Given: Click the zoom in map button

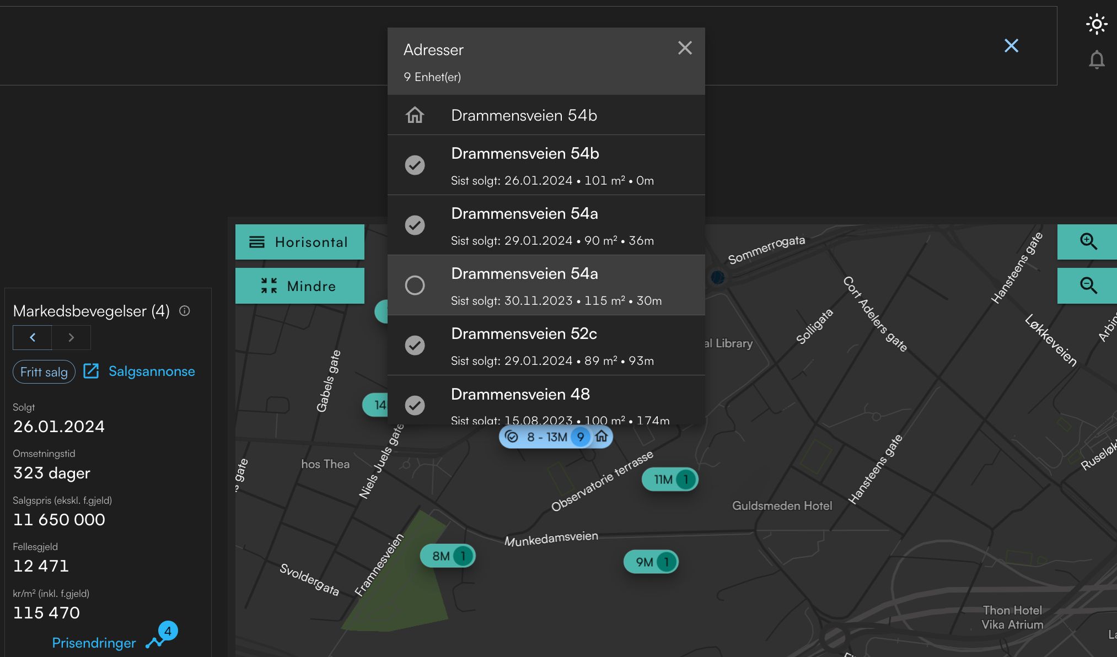Looking at the screenshot, I should pyautogui.click(x=1088, y=241).
